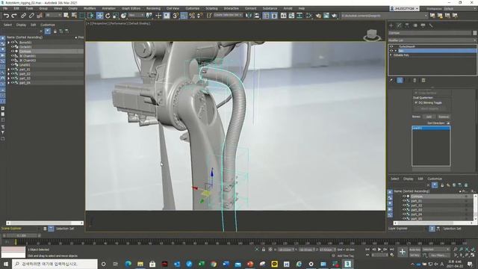This screenshot has height=269, width=478.
Task: Toggle Percent Snap in the toolbar
Action: click(192, 16)
